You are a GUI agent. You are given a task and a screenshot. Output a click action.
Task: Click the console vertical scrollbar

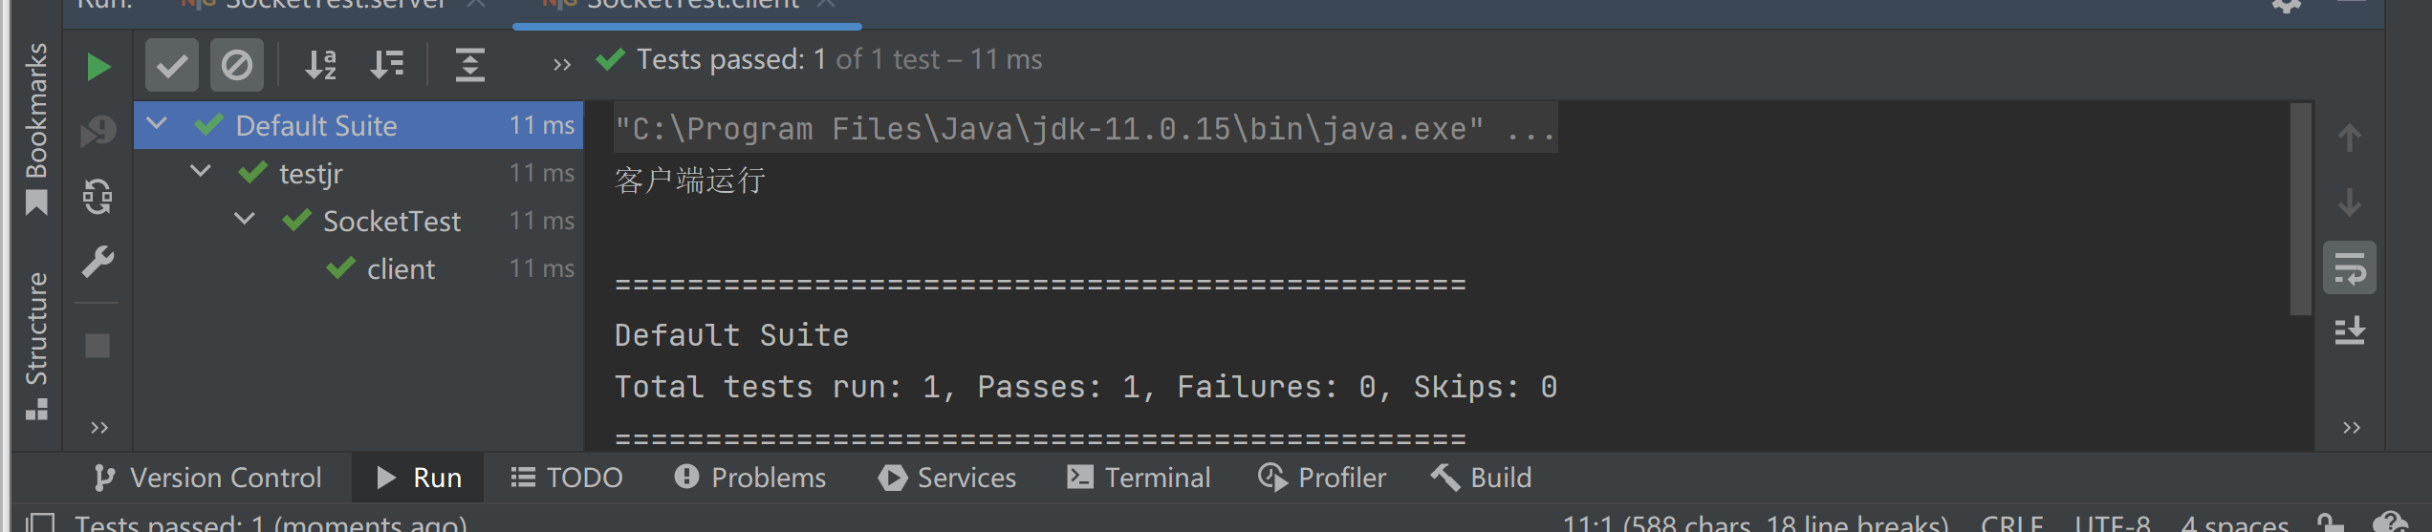pyautogui.click(x=2300, y=209)
